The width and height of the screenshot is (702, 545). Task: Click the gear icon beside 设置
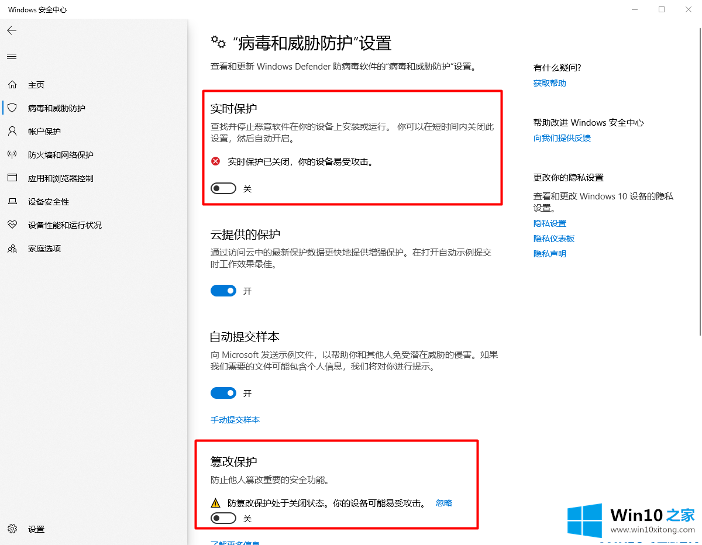(12, 529)
